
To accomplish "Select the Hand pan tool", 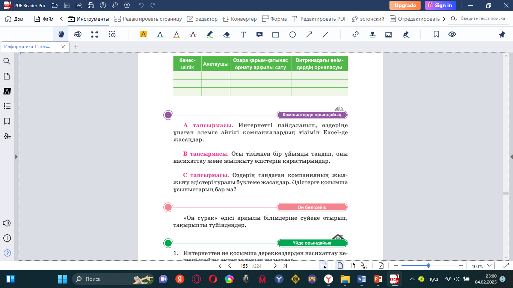I will [x=61, y=34].
